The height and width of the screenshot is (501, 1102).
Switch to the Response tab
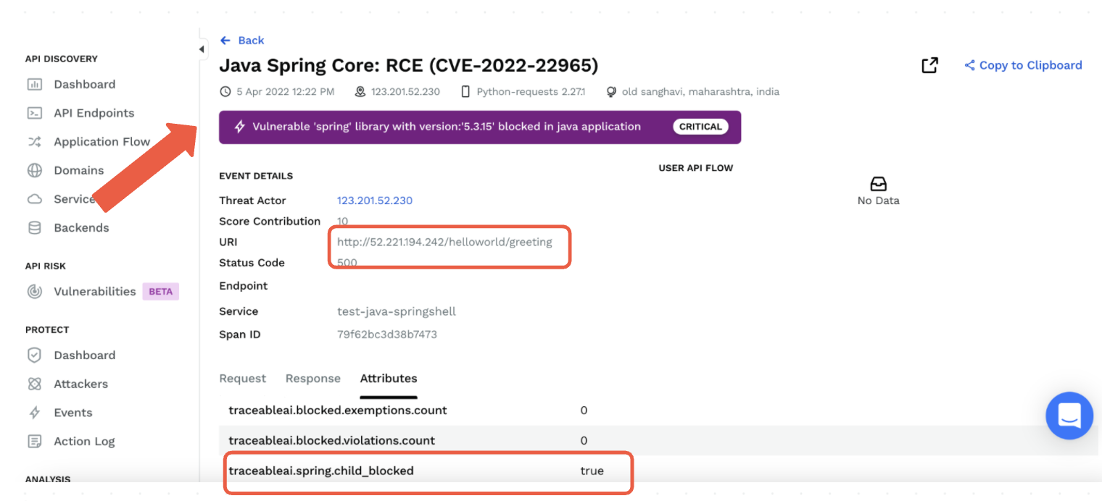[x=312, y=379]
